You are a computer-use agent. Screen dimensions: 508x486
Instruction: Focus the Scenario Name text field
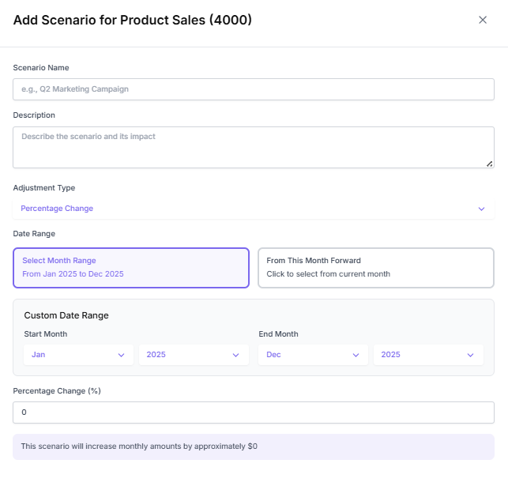click(253, 89)
